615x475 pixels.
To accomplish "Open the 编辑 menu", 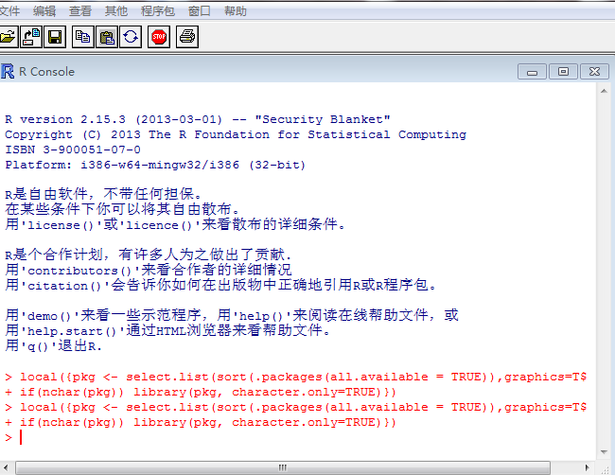I will 44,11.
